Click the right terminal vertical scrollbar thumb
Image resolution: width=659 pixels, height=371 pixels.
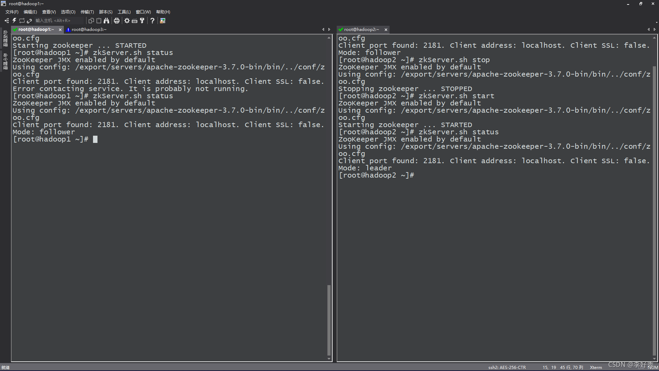point(655,211)
